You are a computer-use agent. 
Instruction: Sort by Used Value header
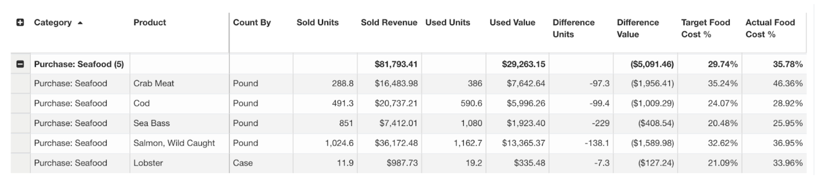512,23
